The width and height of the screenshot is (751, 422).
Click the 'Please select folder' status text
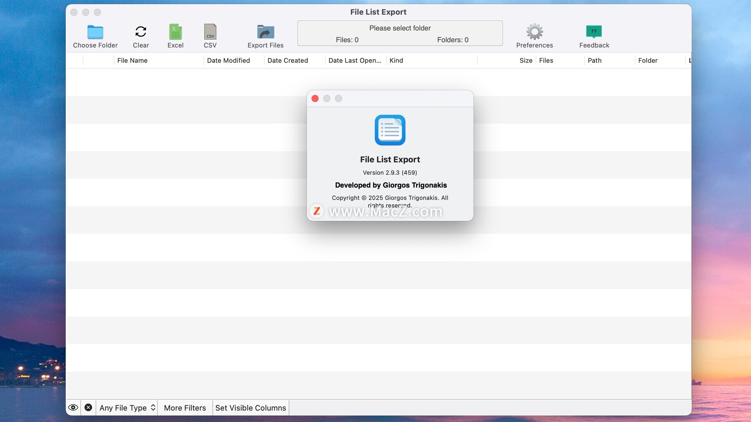[400, 28]
